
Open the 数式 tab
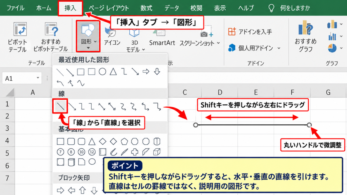[146, 8]
